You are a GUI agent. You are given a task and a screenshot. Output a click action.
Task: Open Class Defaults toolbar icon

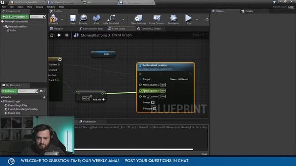(x=157, y=19)
